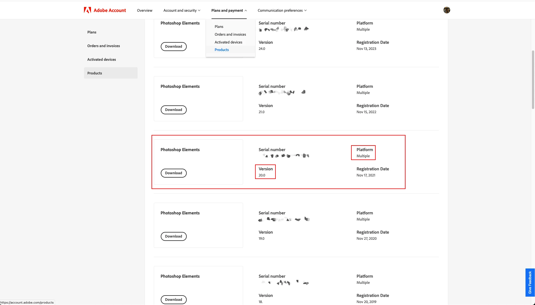This screenshot has height=305, width=535.
Task: Click the blurred serial number for version 20.0
Action: click(x=286, y=156)
